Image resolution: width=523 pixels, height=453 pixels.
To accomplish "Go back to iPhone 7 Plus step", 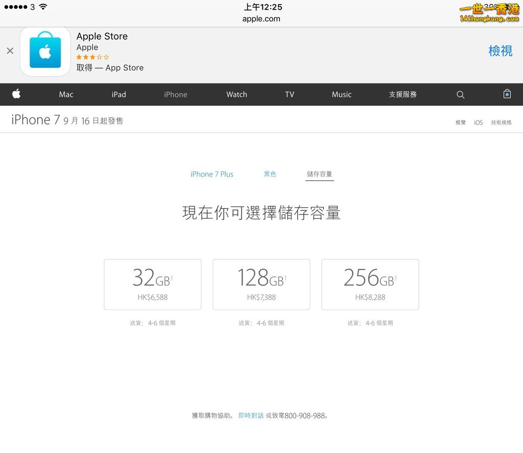I will [x=211, y=174].
